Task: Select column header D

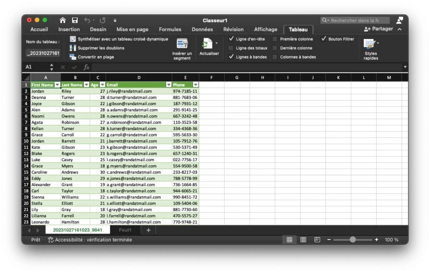Action: tap(139, 78)
